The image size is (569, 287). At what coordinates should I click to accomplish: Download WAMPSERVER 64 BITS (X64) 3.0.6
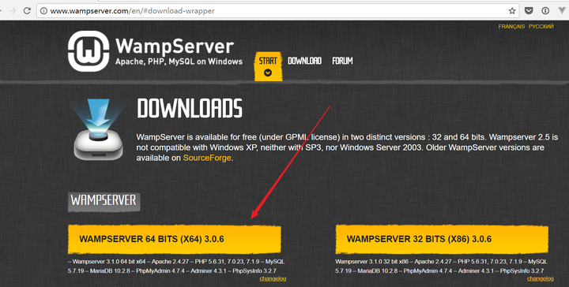tap(174, 239)
